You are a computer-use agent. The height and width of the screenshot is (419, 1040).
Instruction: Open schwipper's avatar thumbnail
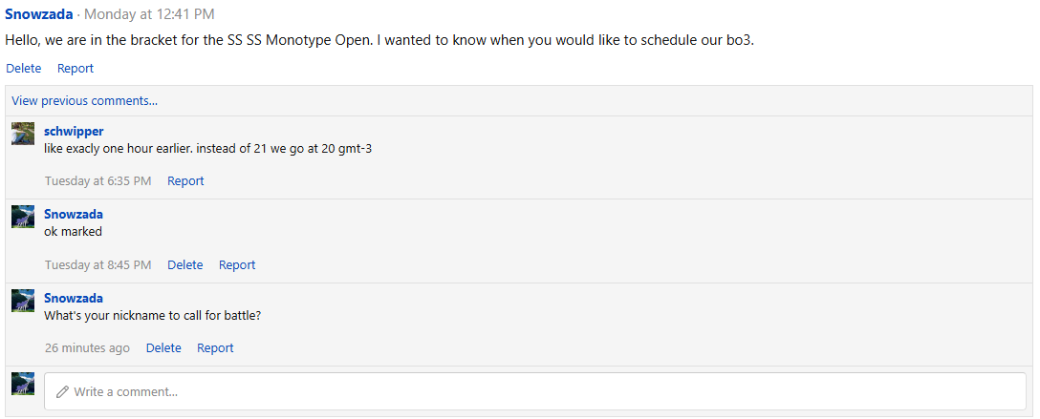coord(23,134)
